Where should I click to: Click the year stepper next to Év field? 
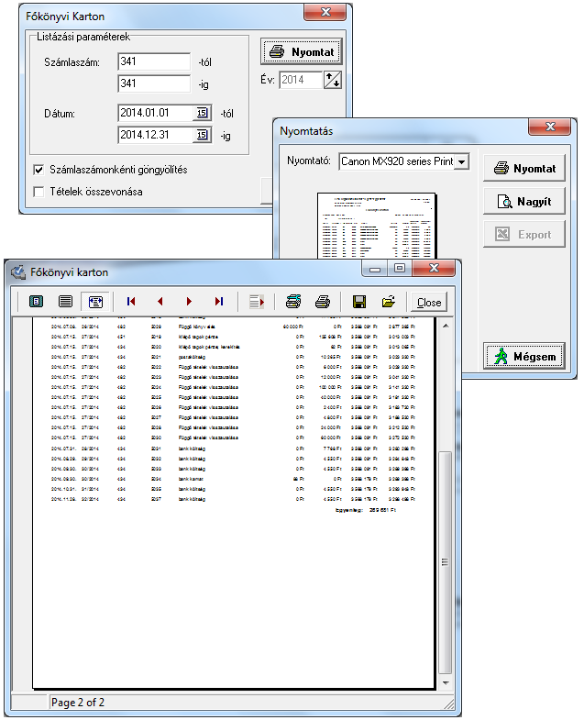pyautogui.click(x=333, y=80)
